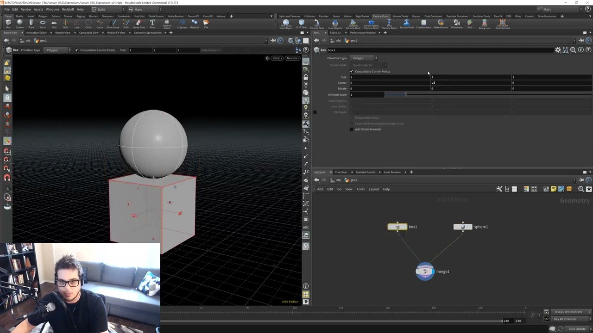Select the Platonic Solids shelf tool

click(167, 24)
